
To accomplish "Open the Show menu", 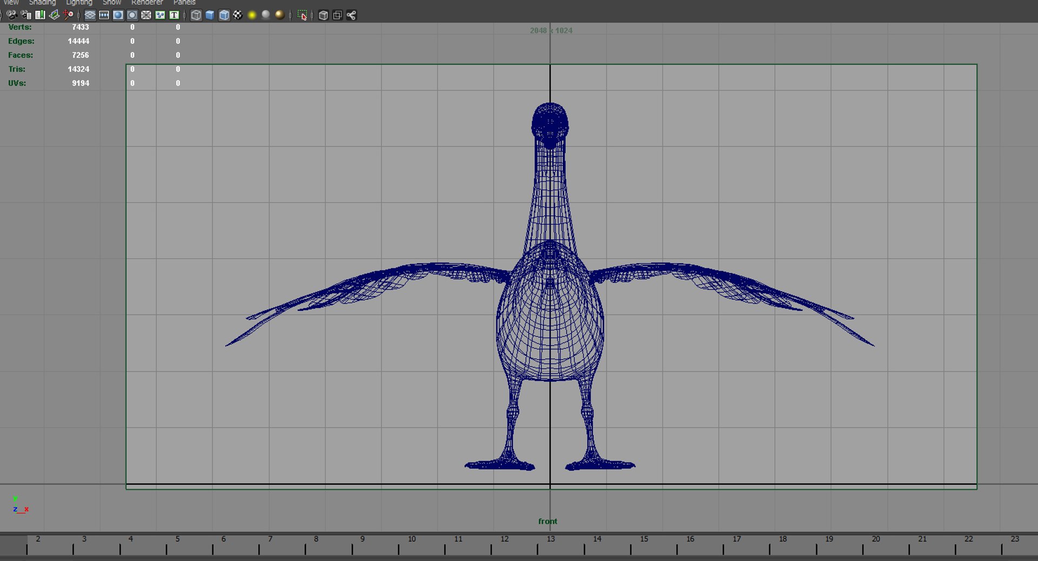I will click(x=112, y=3).
